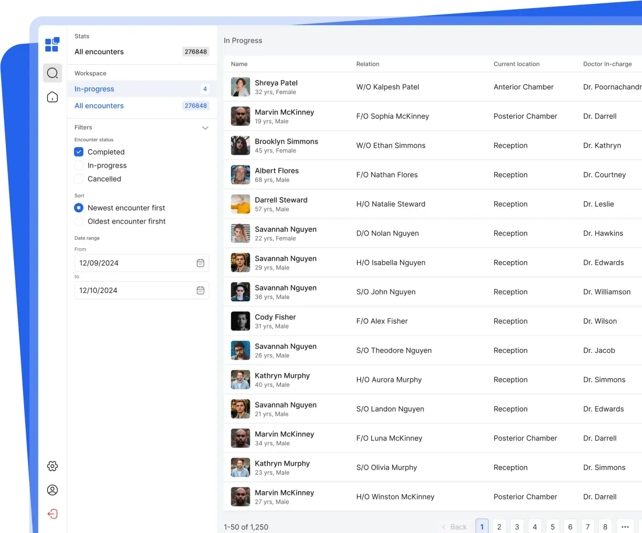Click the Current location column header
The height and width of the screenshot is (533, 642).
(516, 64)
